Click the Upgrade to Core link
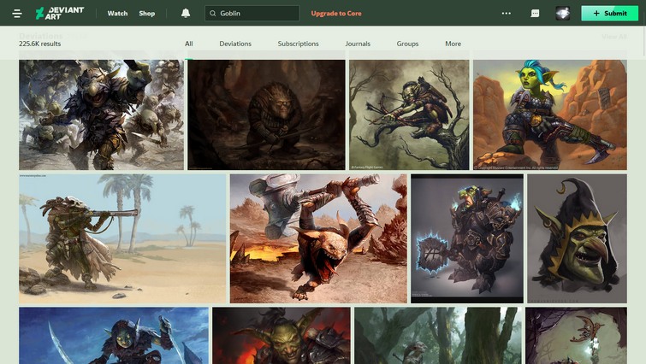This screenshot has height=364, width=646. point(336,13)
